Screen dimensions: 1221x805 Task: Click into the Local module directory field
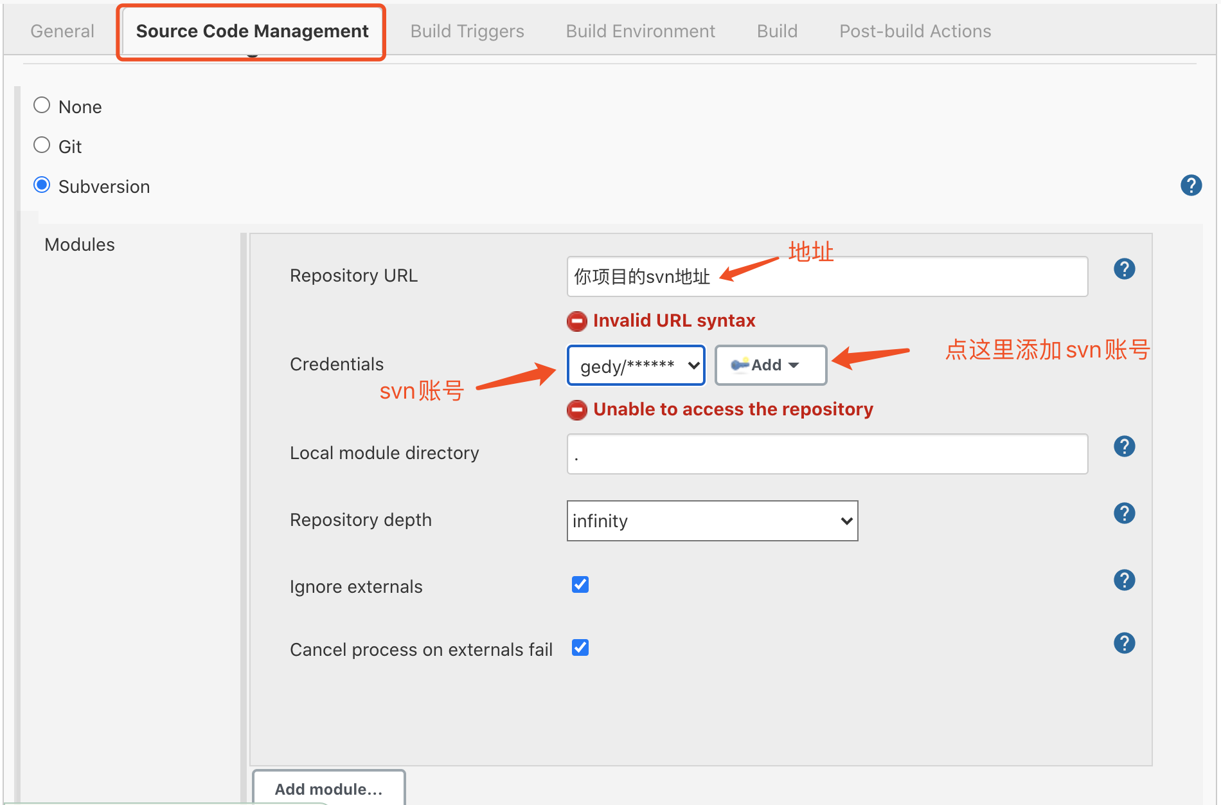coord(827,454)
